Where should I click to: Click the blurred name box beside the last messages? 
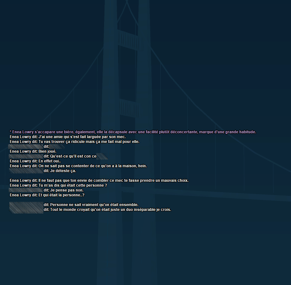tap(26, 207)
